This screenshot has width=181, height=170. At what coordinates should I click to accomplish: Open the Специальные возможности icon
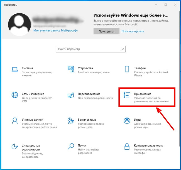click(x=15, y=146)
